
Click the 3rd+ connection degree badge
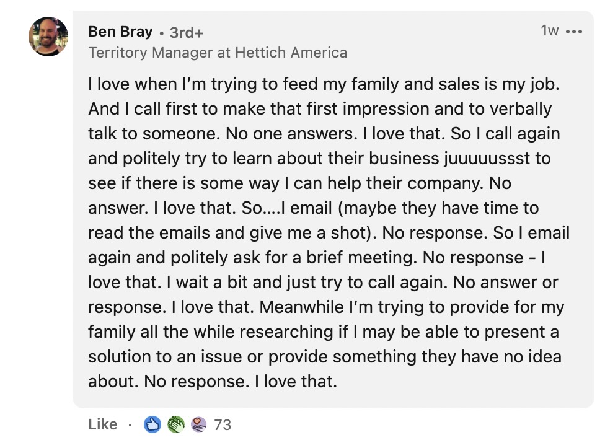[x=187, y=32]
